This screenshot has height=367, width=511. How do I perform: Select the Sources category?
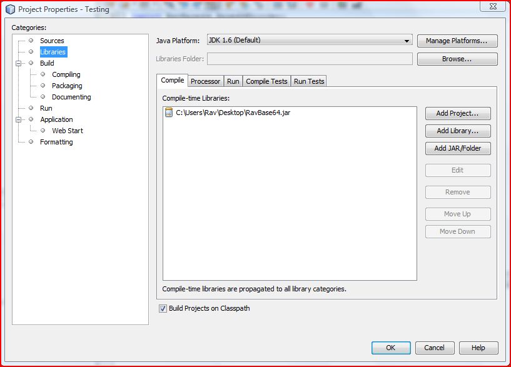tap(52, 41)
